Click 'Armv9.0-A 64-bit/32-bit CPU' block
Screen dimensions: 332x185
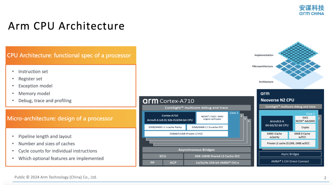[277, 123]
